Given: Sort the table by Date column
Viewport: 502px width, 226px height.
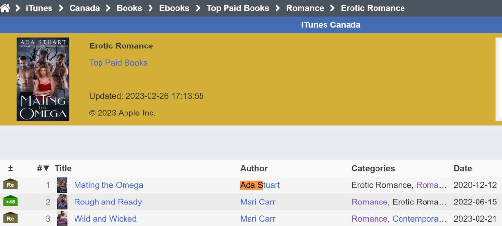Looking at the screenshot, I should click(462, 168).
